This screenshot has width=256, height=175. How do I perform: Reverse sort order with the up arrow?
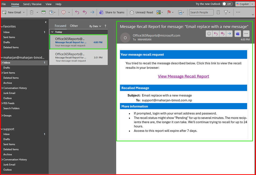[x=106, y=26]
